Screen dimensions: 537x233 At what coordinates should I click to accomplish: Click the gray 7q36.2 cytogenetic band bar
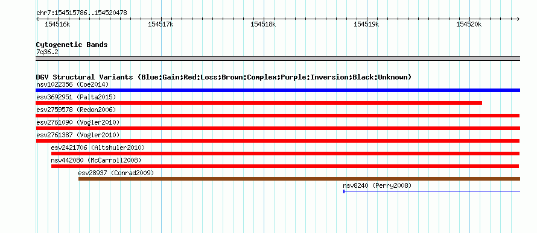[278, 58]
